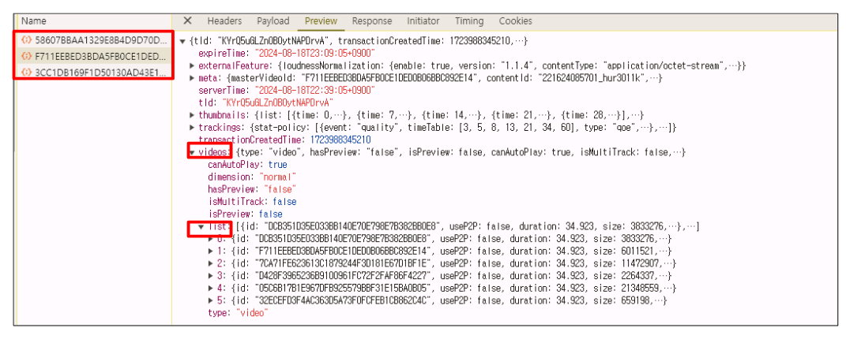Expand list item 2 7CA71FE623613C...

tap(211, 263)
